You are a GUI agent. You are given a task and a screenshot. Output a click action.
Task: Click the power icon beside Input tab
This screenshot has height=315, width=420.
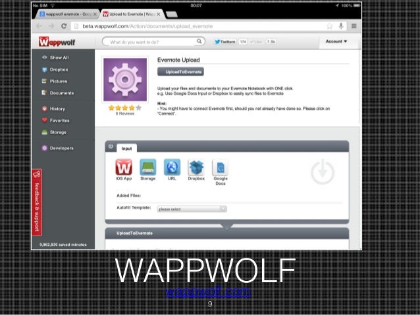click(111, 147)
